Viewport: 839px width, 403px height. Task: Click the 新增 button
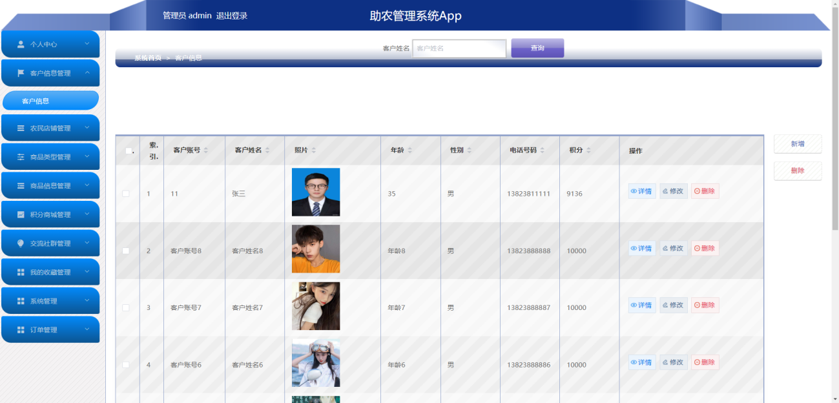tap(798, 144)
